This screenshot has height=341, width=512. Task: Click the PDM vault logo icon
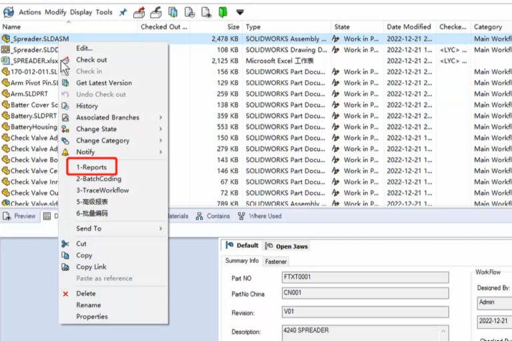(9, 13)
